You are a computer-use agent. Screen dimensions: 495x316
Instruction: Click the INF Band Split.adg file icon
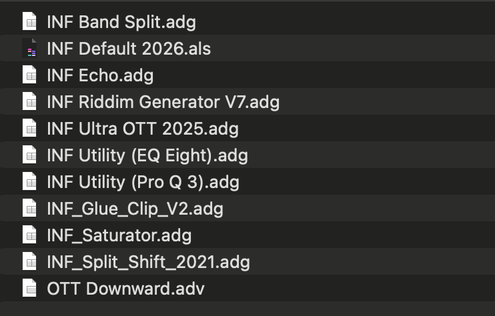point(29,22)
